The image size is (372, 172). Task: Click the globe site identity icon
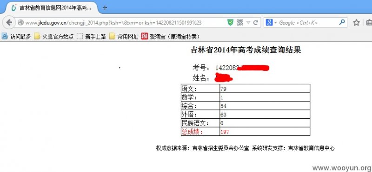(21, 22)
